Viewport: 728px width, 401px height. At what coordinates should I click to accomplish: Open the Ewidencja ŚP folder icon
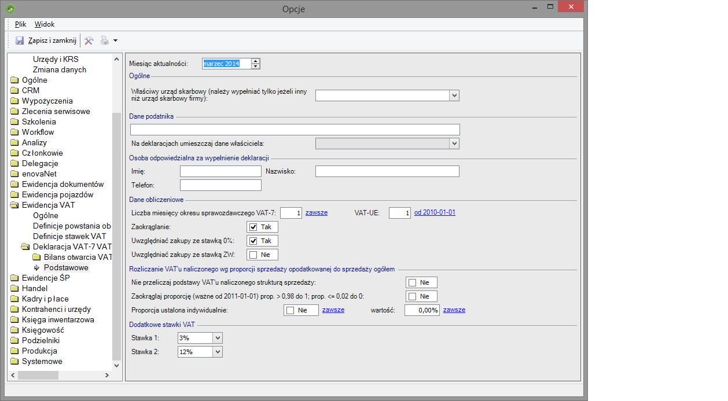(x=15, y=278)
